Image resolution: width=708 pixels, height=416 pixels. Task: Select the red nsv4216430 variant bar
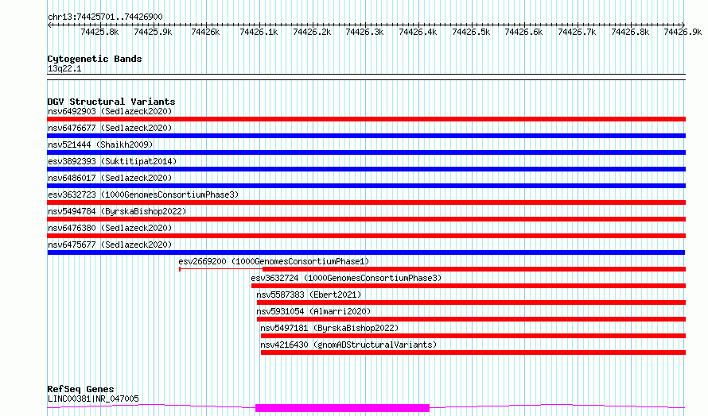point(473,352)
